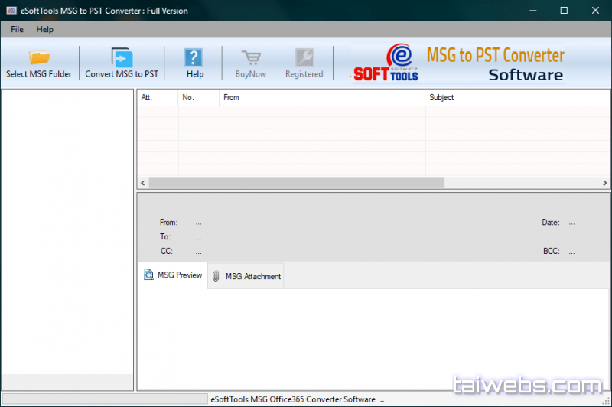Screen dimensions: 612x407
Task: Click the eSoftTools logo in the banner
Action: pyautogui.click(x=387, y=63)
